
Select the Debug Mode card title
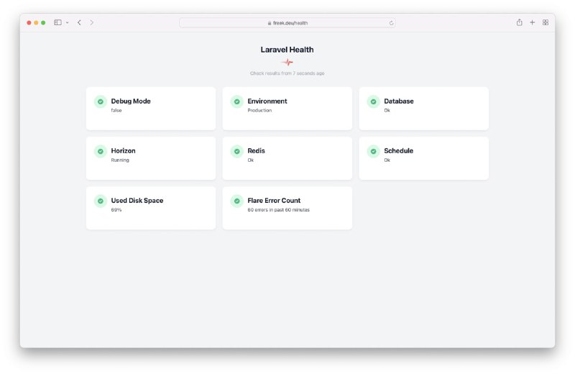coord(131,101)
